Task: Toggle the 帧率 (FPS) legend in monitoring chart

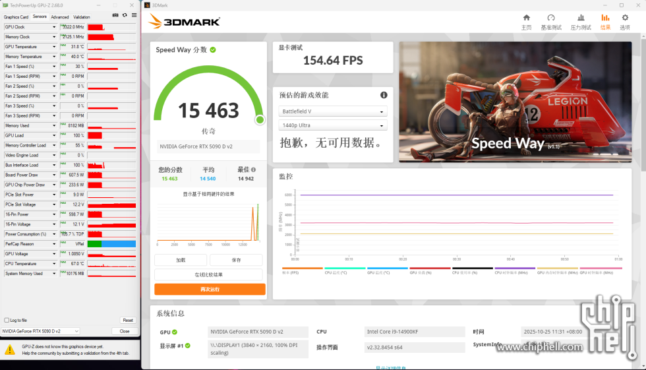Action: [x=302, y=270]
